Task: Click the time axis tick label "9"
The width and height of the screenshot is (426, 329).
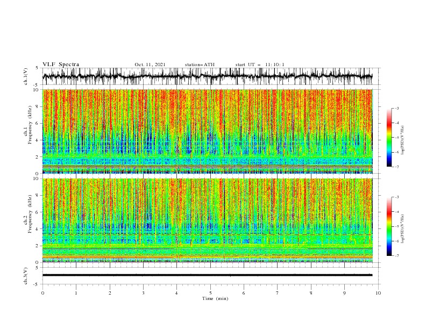Action: click(x=344, y=293)
